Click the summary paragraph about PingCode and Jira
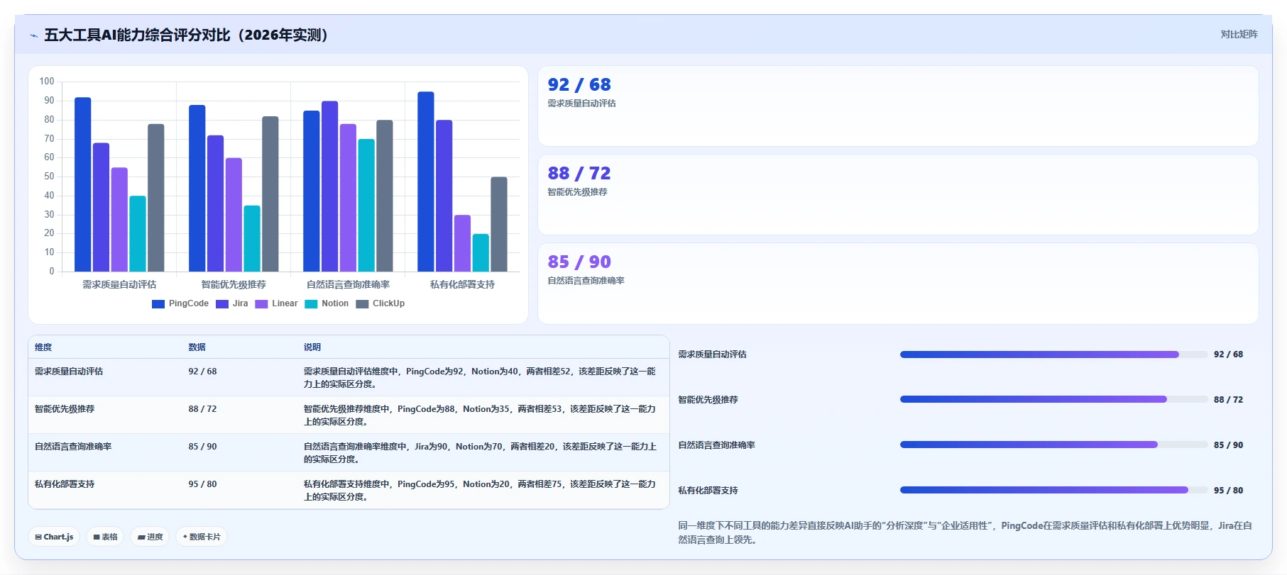1287x575 pixels. click(965, 532)
